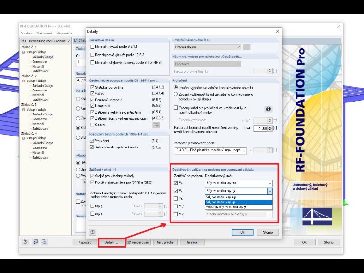
Task: Toggle Délka přesahu výztuže kalicha
Action: tap(91, 147)
